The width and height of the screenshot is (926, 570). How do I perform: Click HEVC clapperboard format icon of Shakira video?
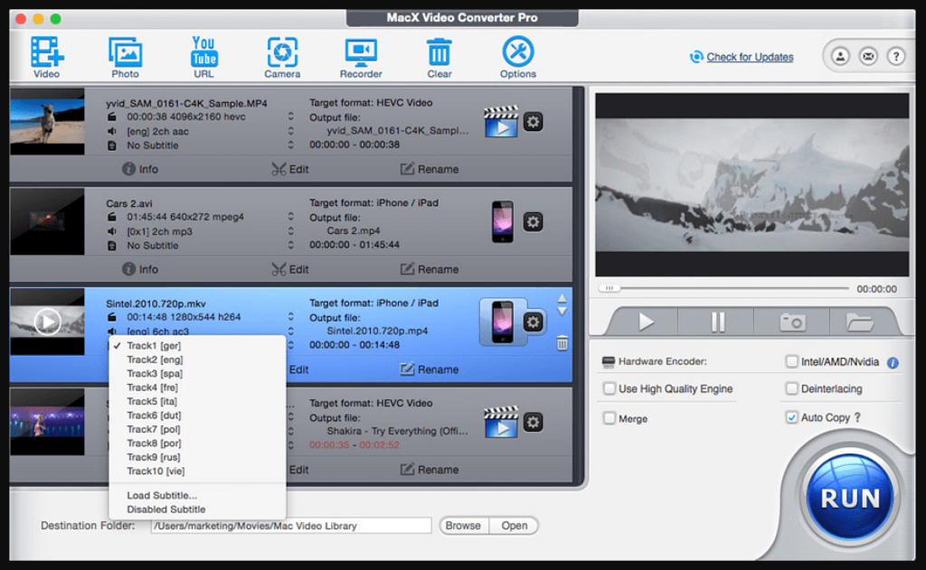point(501,422)
